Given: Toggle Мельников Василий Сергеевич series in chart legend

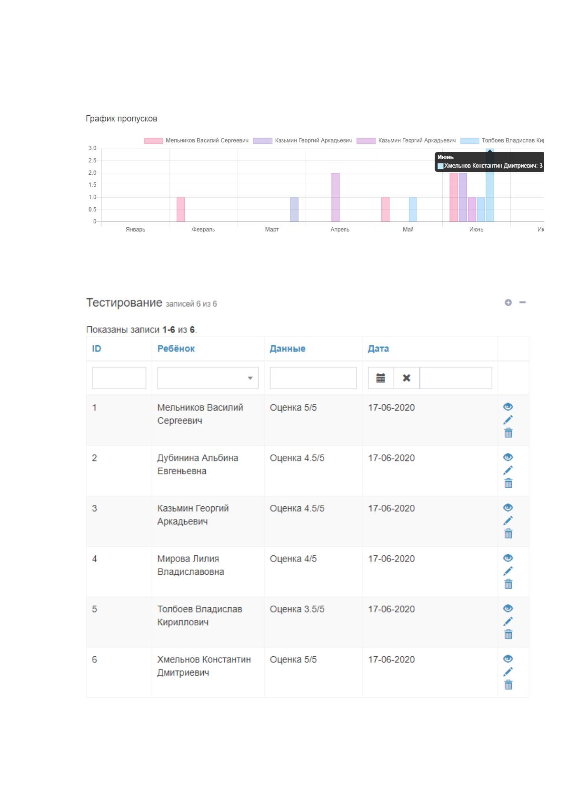Looking at the screenshot, I should (x=196, y=140).
